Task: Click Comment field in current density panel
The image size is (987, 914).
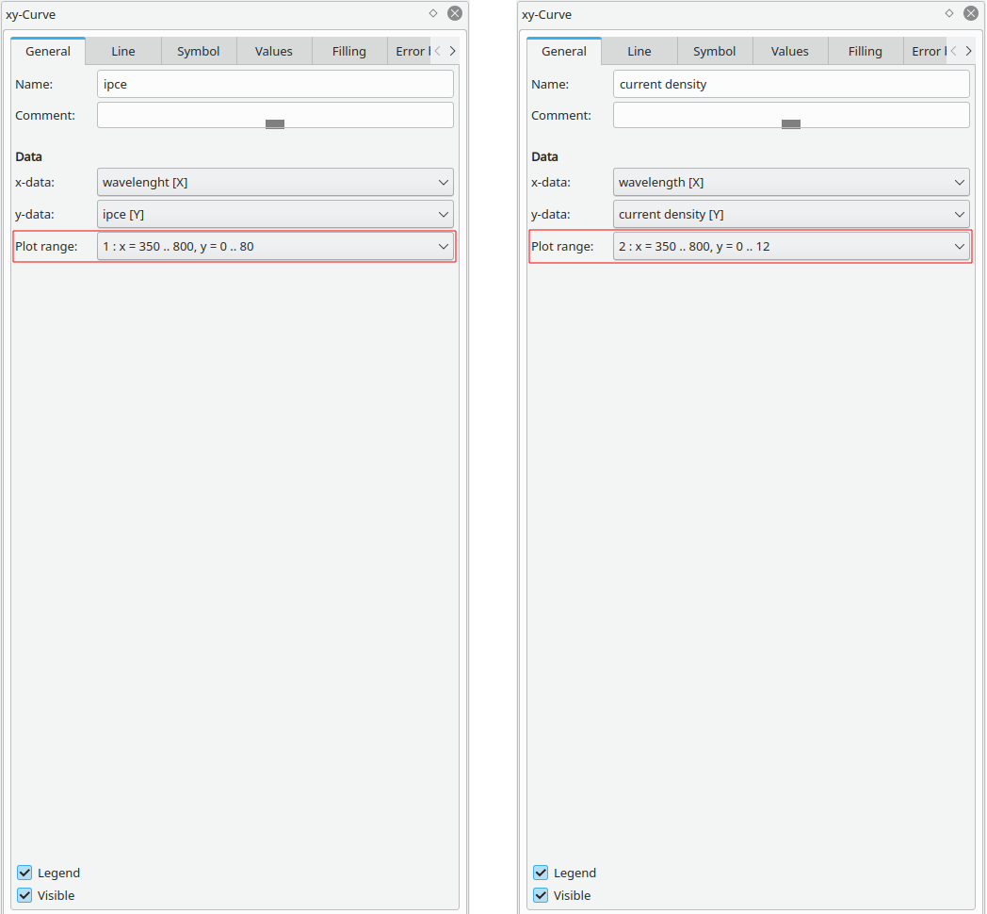Action: (791, 115)
